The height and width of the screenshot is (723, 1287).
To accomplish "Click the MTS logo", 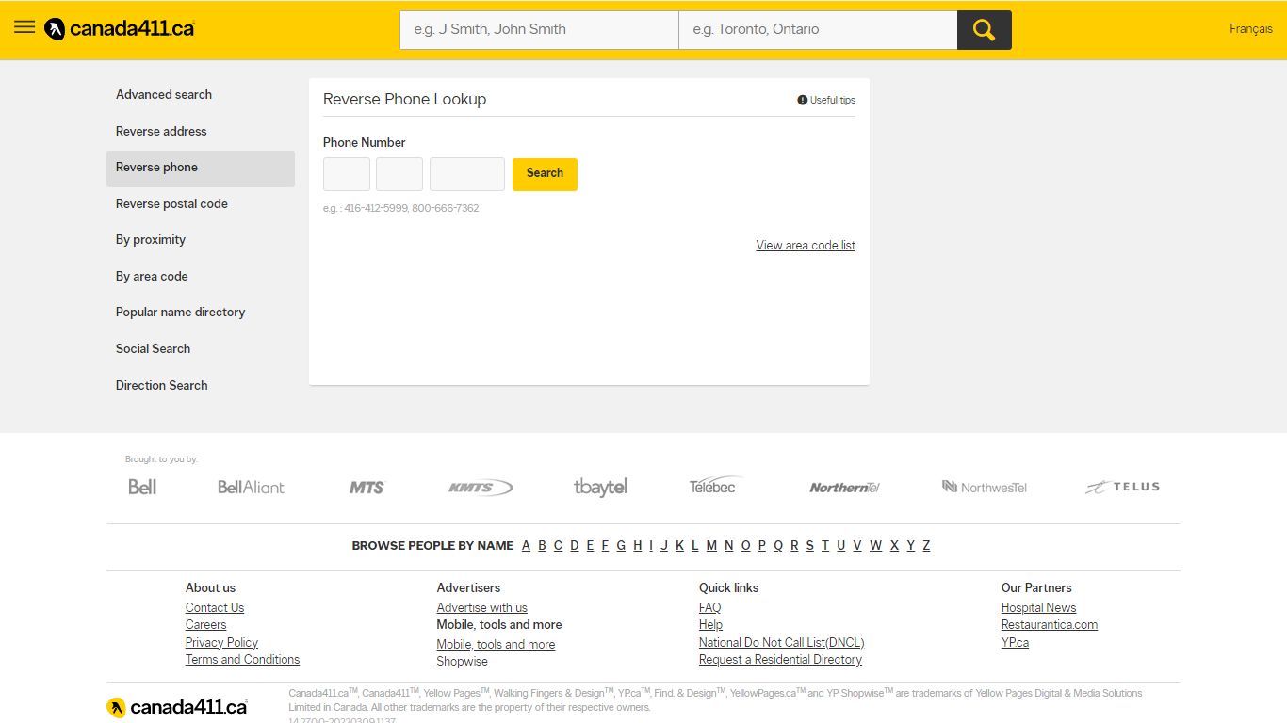I will coord(367,487).
